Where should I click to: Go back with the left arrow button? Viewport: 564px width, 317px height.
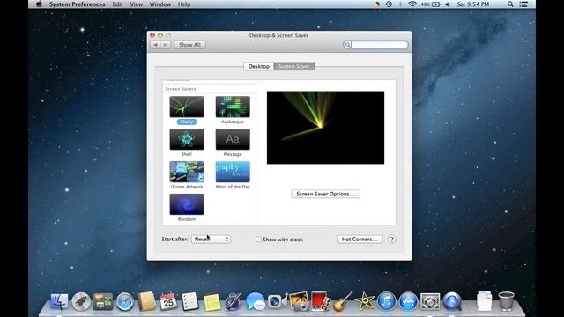point(155,45)
